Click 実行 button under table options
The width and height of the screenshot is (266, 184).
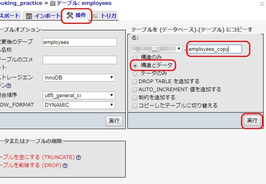pos(114,121)
